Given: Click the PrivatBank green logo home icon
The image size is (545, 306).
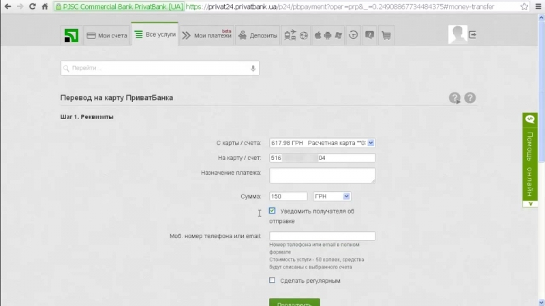Looking at the screenshot, I should [x=71, y=35].
